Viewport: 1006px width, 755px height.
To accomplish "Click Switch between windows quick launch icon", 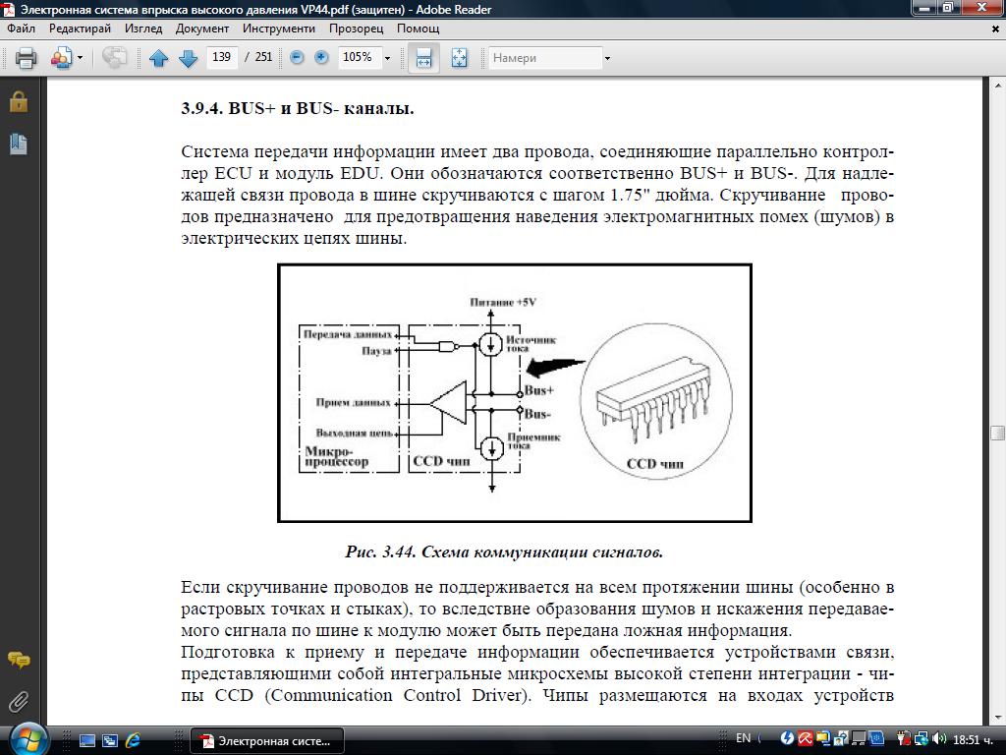I will click(x=110, y=741).
